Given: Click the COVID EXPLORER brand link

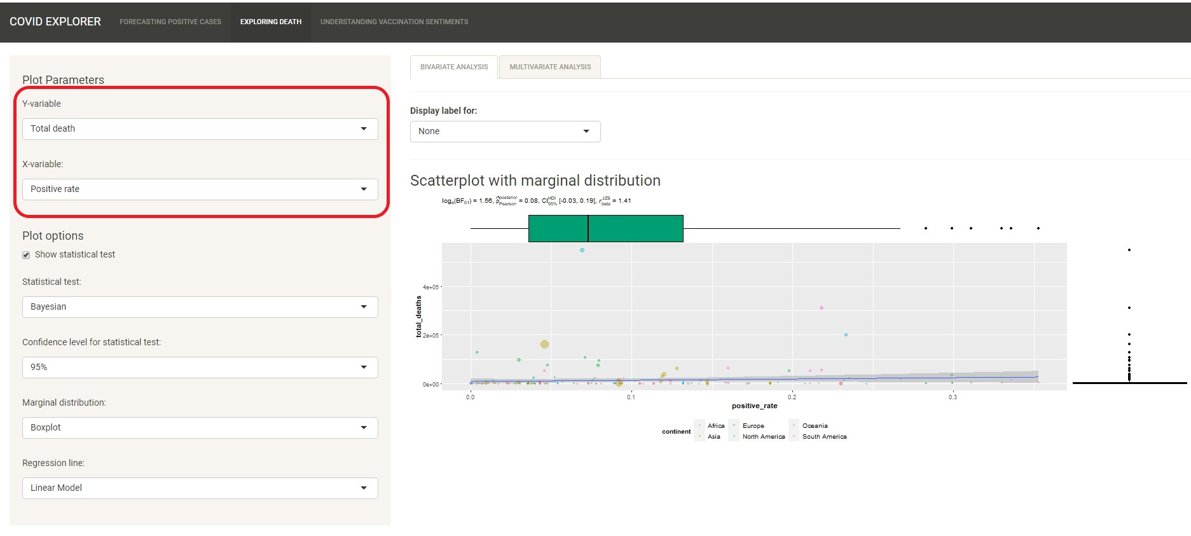Looking at the screenshot, I should [55, 22].
